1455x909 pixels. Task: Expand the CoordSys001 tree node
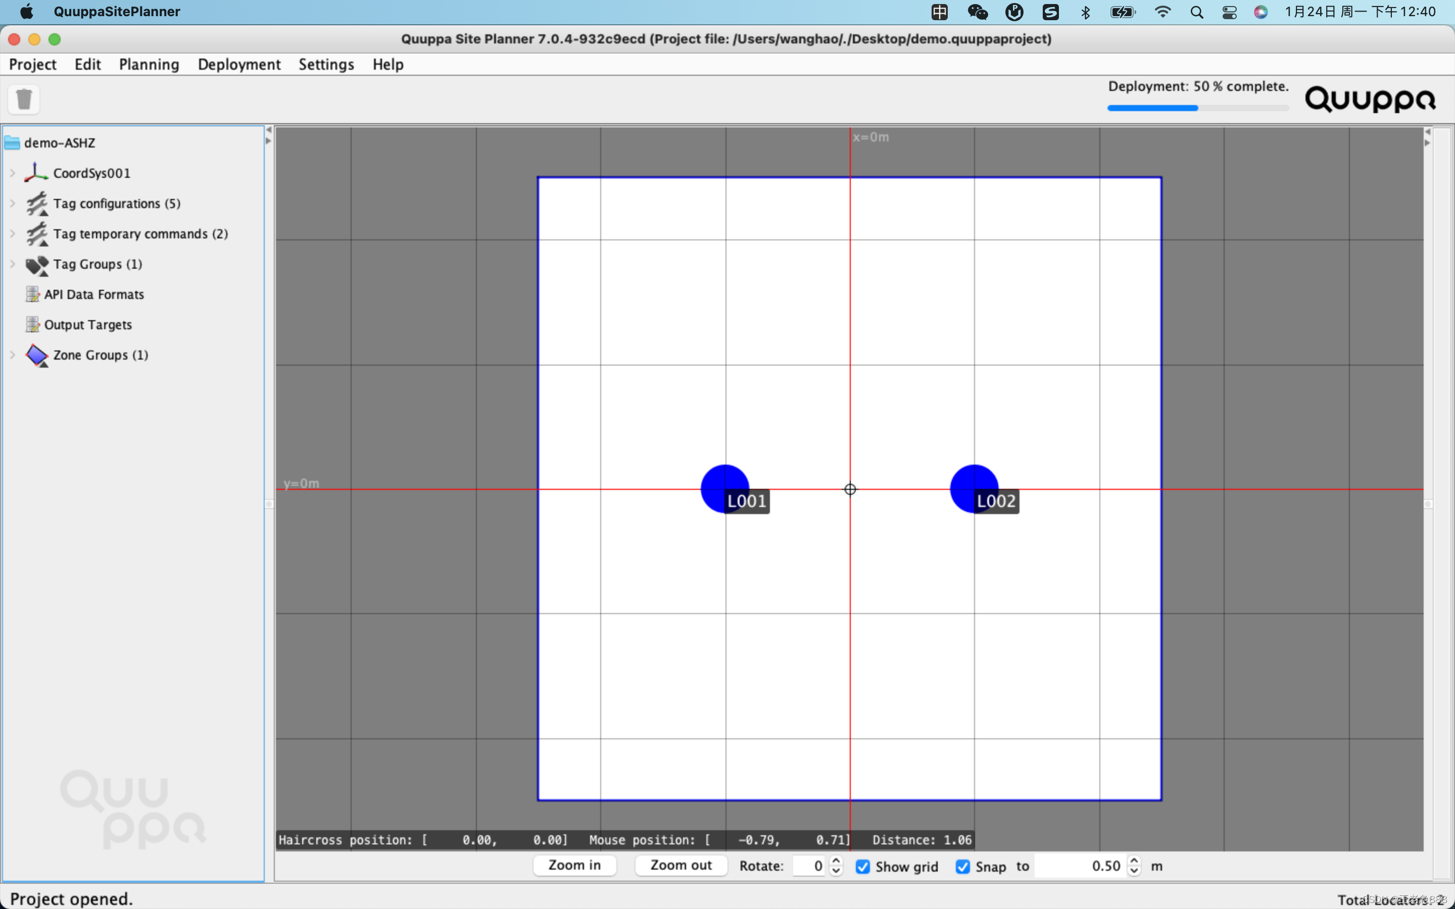pyautogui.click(x=13, y=173)
